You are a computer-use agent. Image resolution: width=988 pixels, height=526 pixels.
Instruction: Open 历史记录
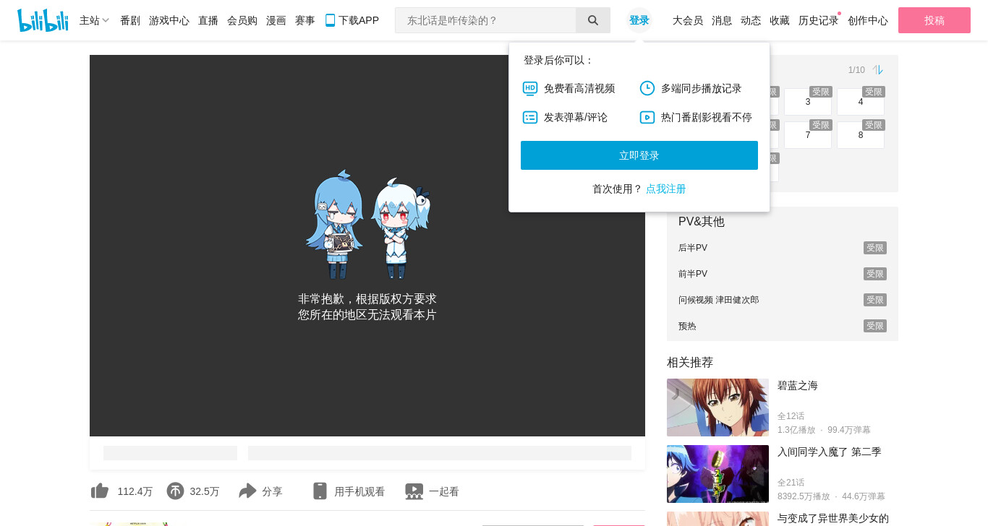(x=819, y=20)
